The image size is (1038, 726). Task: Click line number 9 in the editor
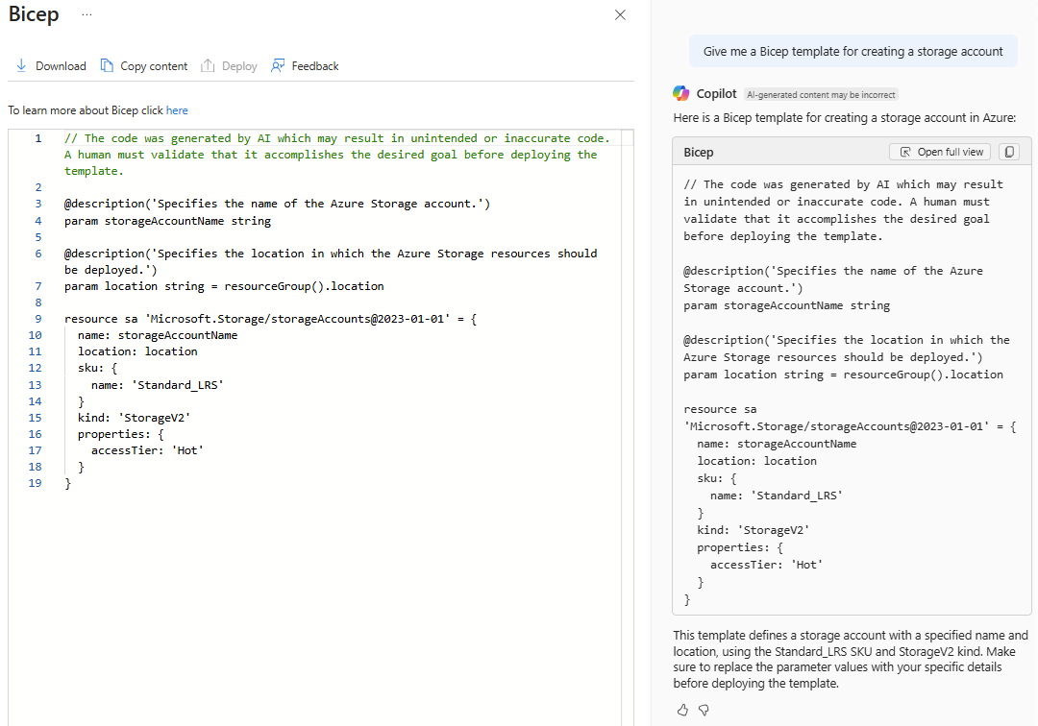click(37, 319)
